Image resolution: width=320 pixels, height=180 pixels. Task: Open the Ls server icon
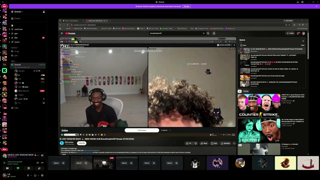tap(4, 64)
